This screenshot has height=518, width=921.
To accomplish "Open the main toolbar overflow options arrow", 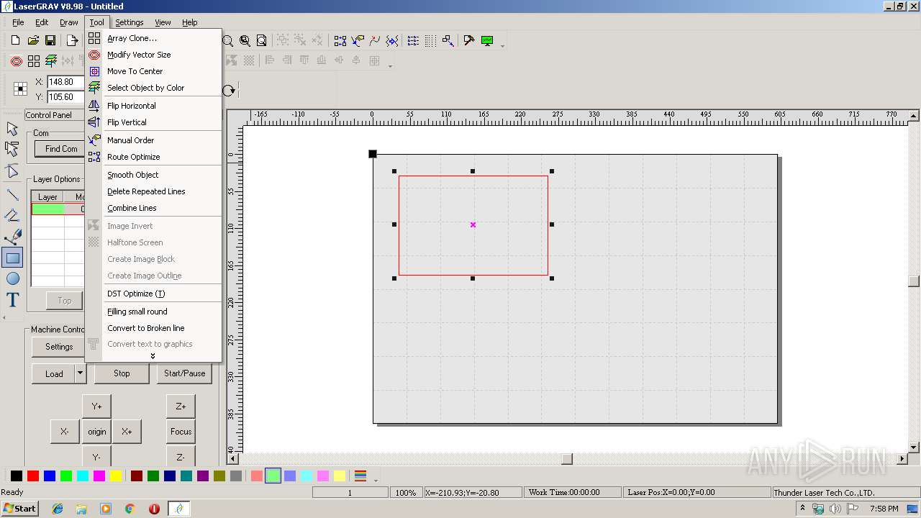I will click(502, 45).
